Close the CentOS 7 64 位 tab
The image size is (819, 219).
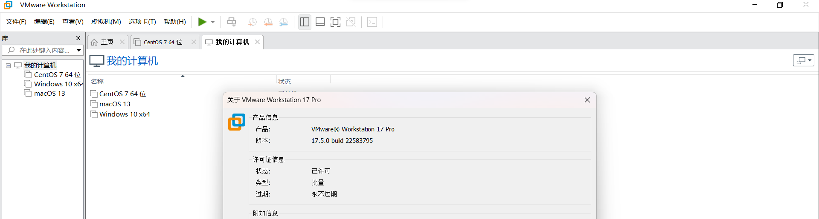[194, 42]
